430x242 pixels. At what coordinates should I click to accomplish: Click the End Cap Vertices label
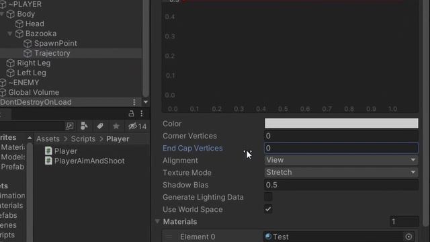pyautogui.click(x=193, y=148)
